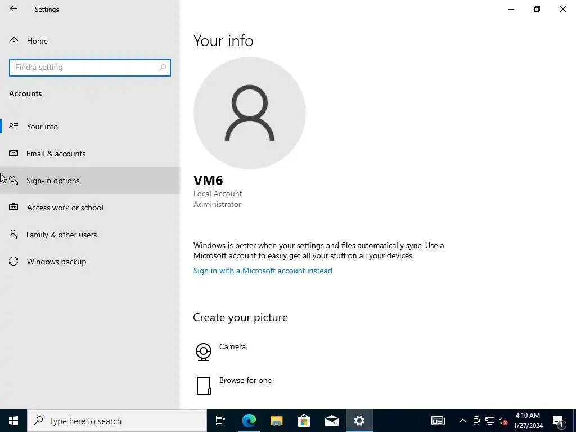This screenshot has width=576, height=432.
Task: Go to Settings Home
Action: [x=90, y=41]
